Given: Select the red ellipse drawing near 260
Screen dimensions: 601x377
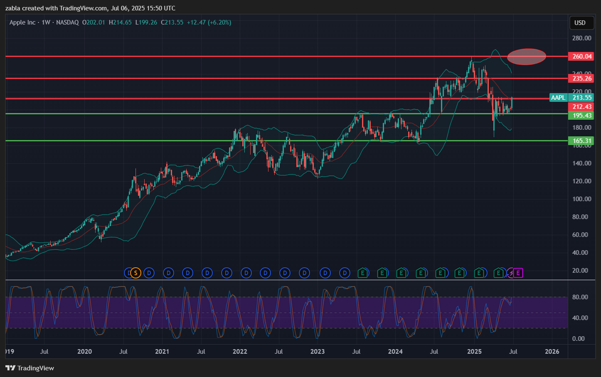Looking at the screenshot, I should (x=527, y=57).
